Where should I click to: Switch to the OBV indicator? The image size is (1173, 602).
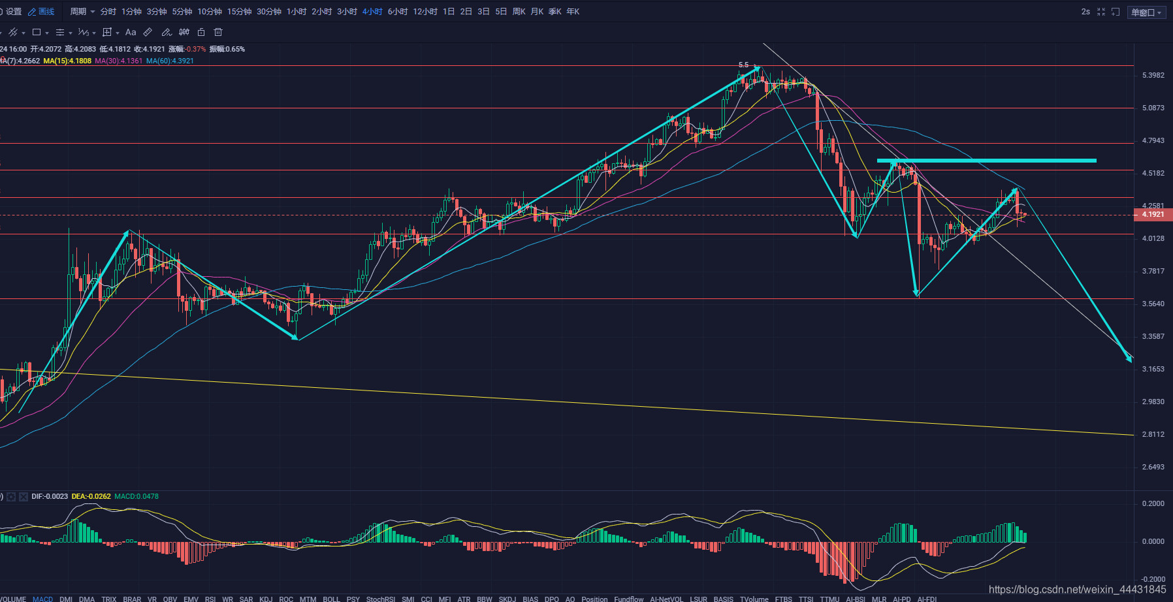tap(170, 599)
